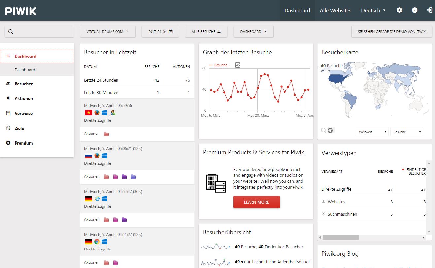Click the fourth action folder in 05:06:21 visit
435x268 pixels.
coord(133,177)
